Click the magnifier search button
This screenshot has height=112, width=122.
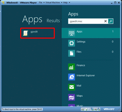(111, 21)
